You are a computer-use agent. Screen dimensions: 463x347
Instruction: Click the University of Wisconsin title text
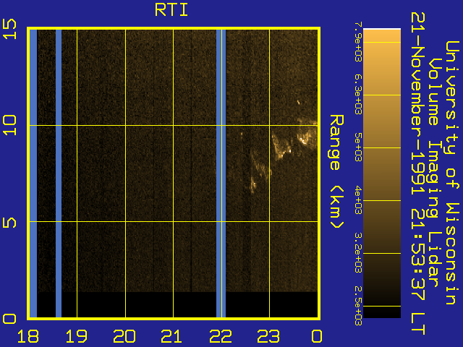pyautogui.click(x=451, y=173)
